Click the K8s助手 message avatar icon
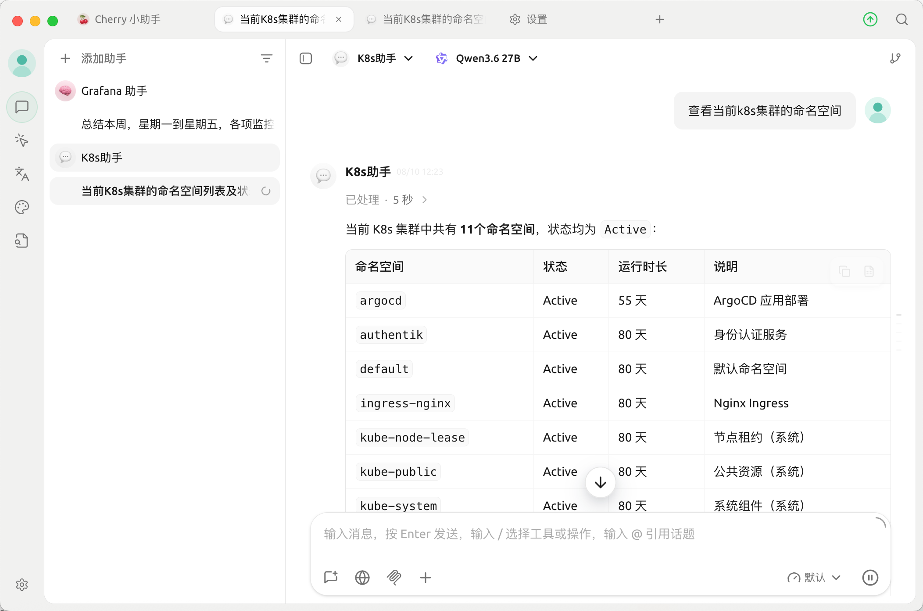The height and width of the screenshot is (611, 923). coord(323,176)
